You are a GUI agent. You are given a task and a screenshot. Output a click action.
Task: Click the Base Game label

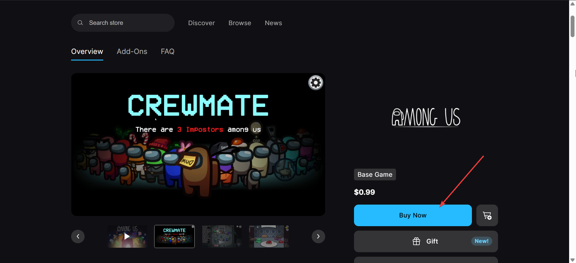[375, 175]
